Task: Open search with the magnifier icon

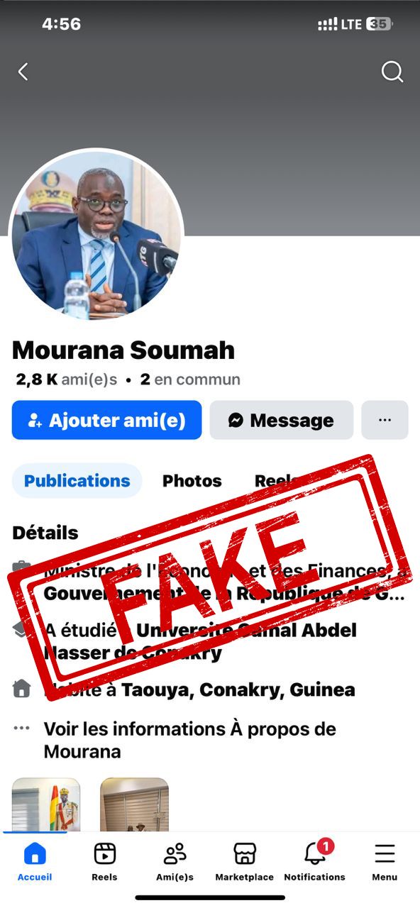Action: 392,72
